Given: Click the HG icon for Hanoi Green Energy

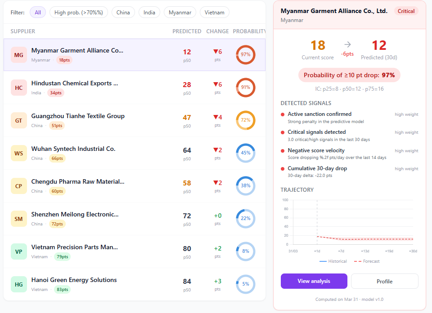Looking at the screenshot, I should 18,284.
